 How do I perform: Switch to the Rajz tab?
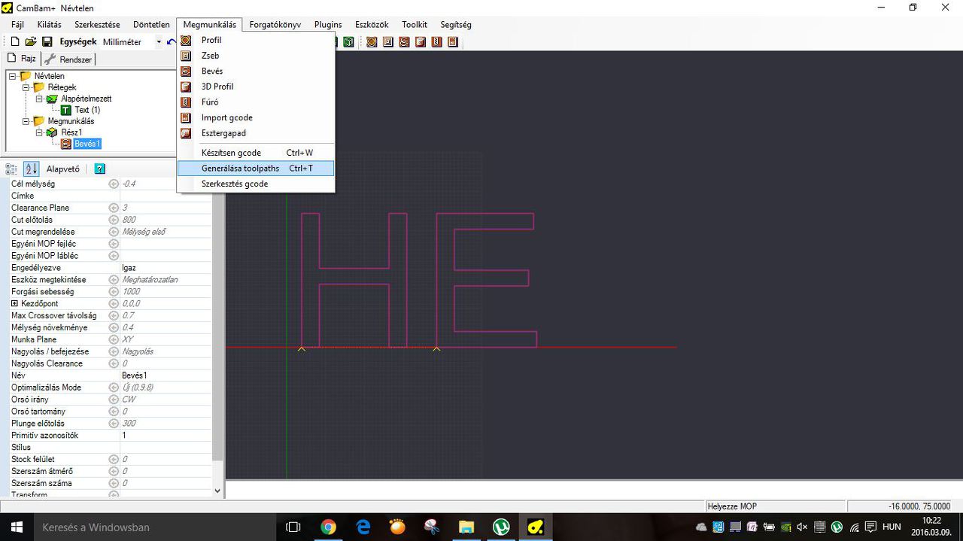(x=22, y=59)
